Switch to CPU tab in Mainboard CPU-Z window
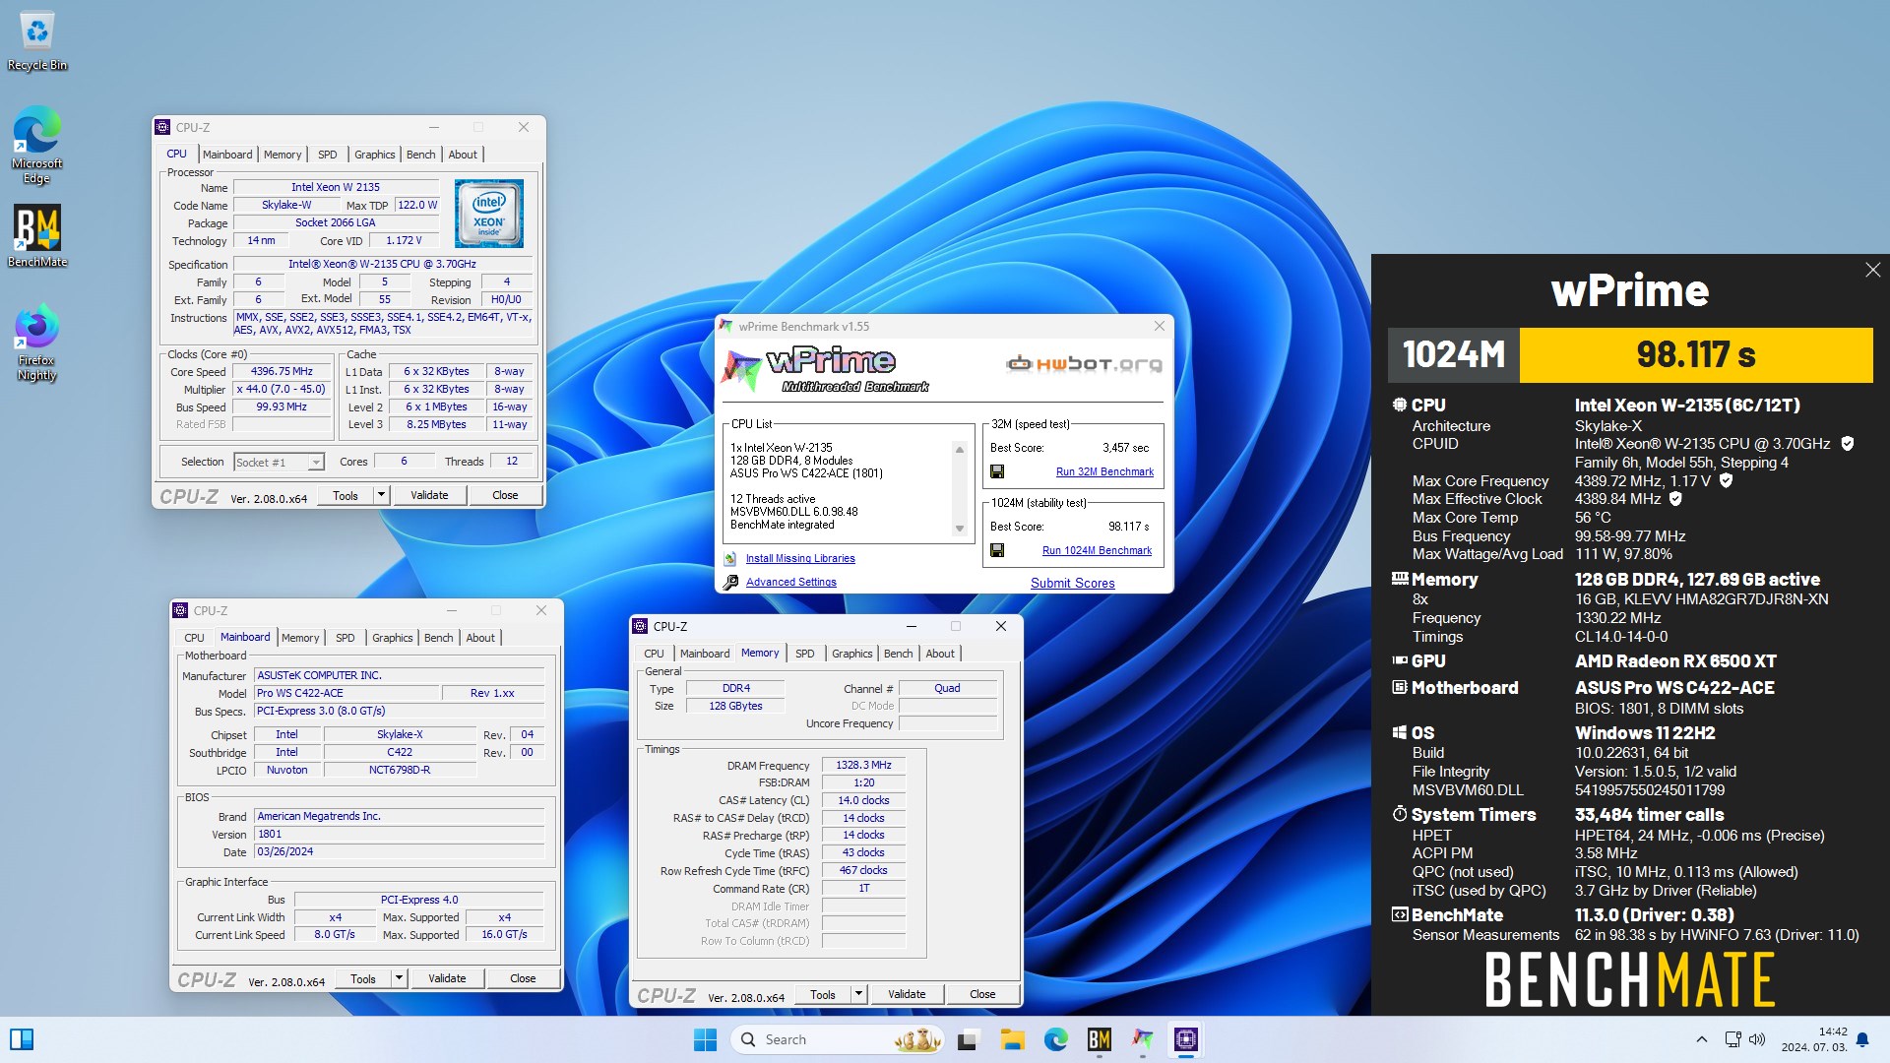Screen dimensions: 1890x1063 pos(195,638)
